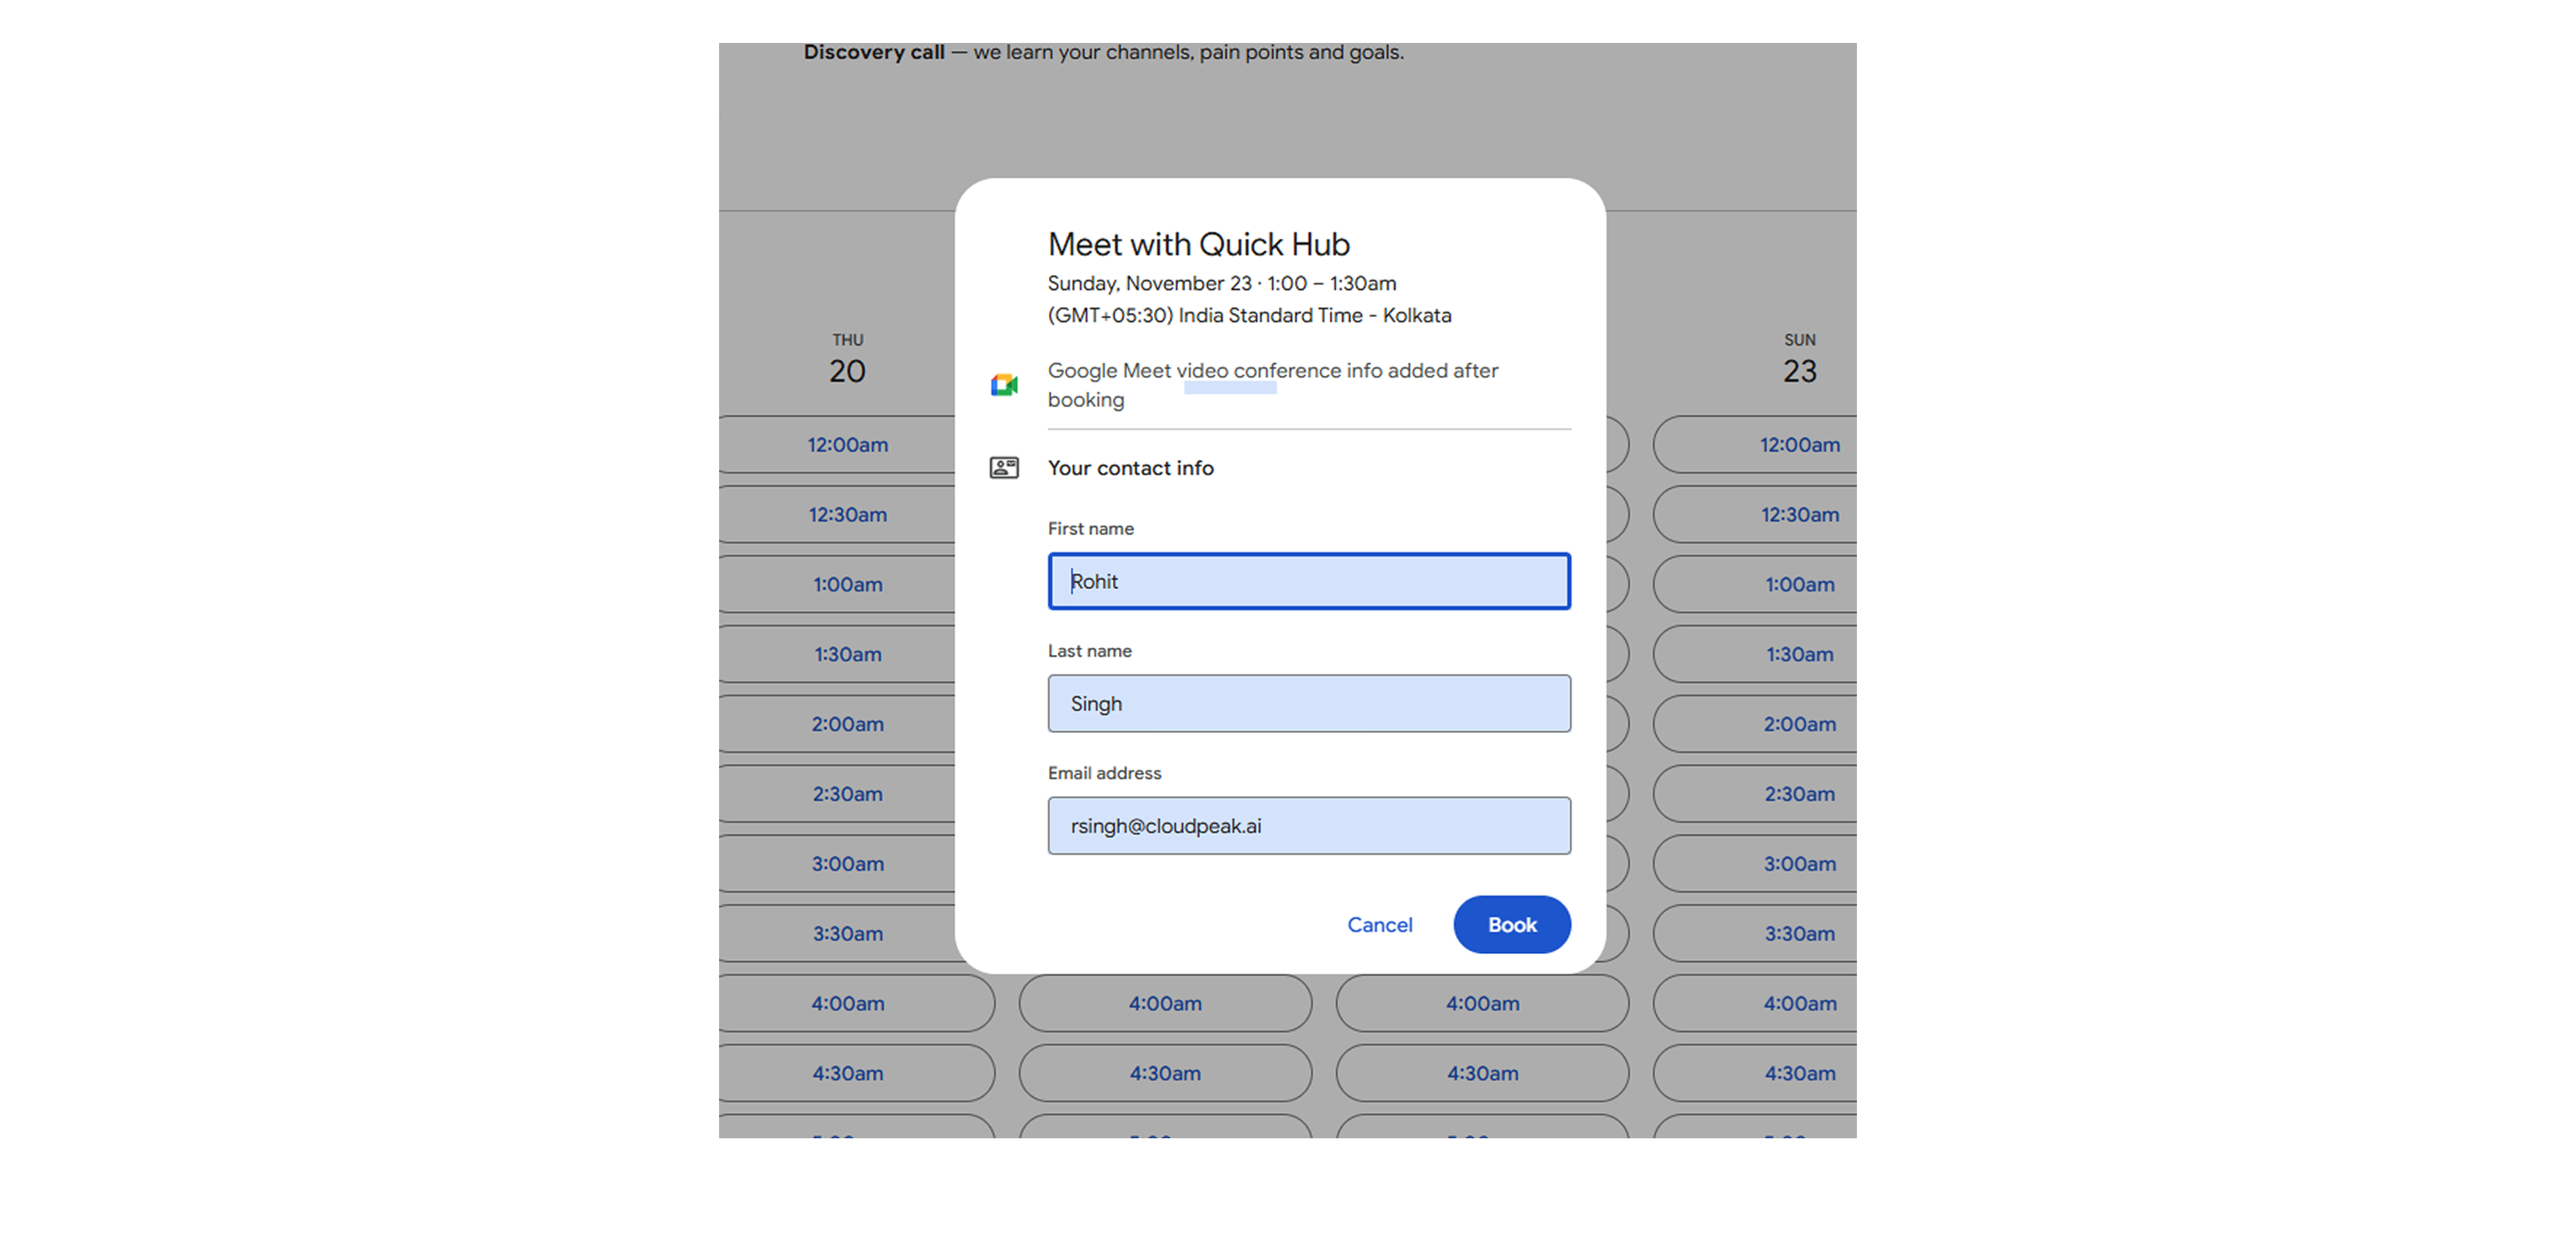The image size is (2576, 1260).
Task: Click the Sunday 23 day header
Action: 1798,361
